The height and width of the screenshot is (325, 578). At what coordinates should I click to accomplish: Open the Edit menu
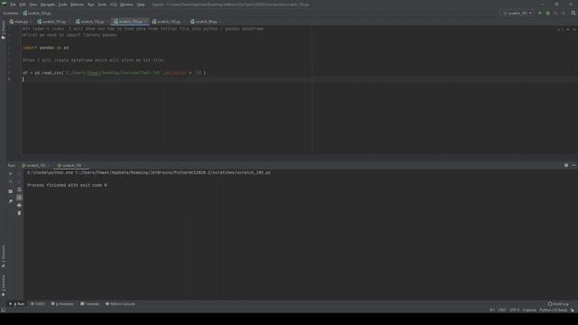coord(23,5)
